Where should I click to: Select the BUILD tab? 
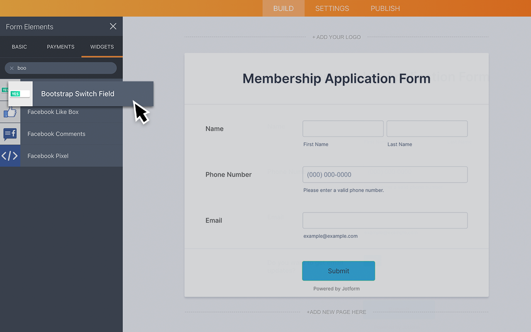pos(283,8)
